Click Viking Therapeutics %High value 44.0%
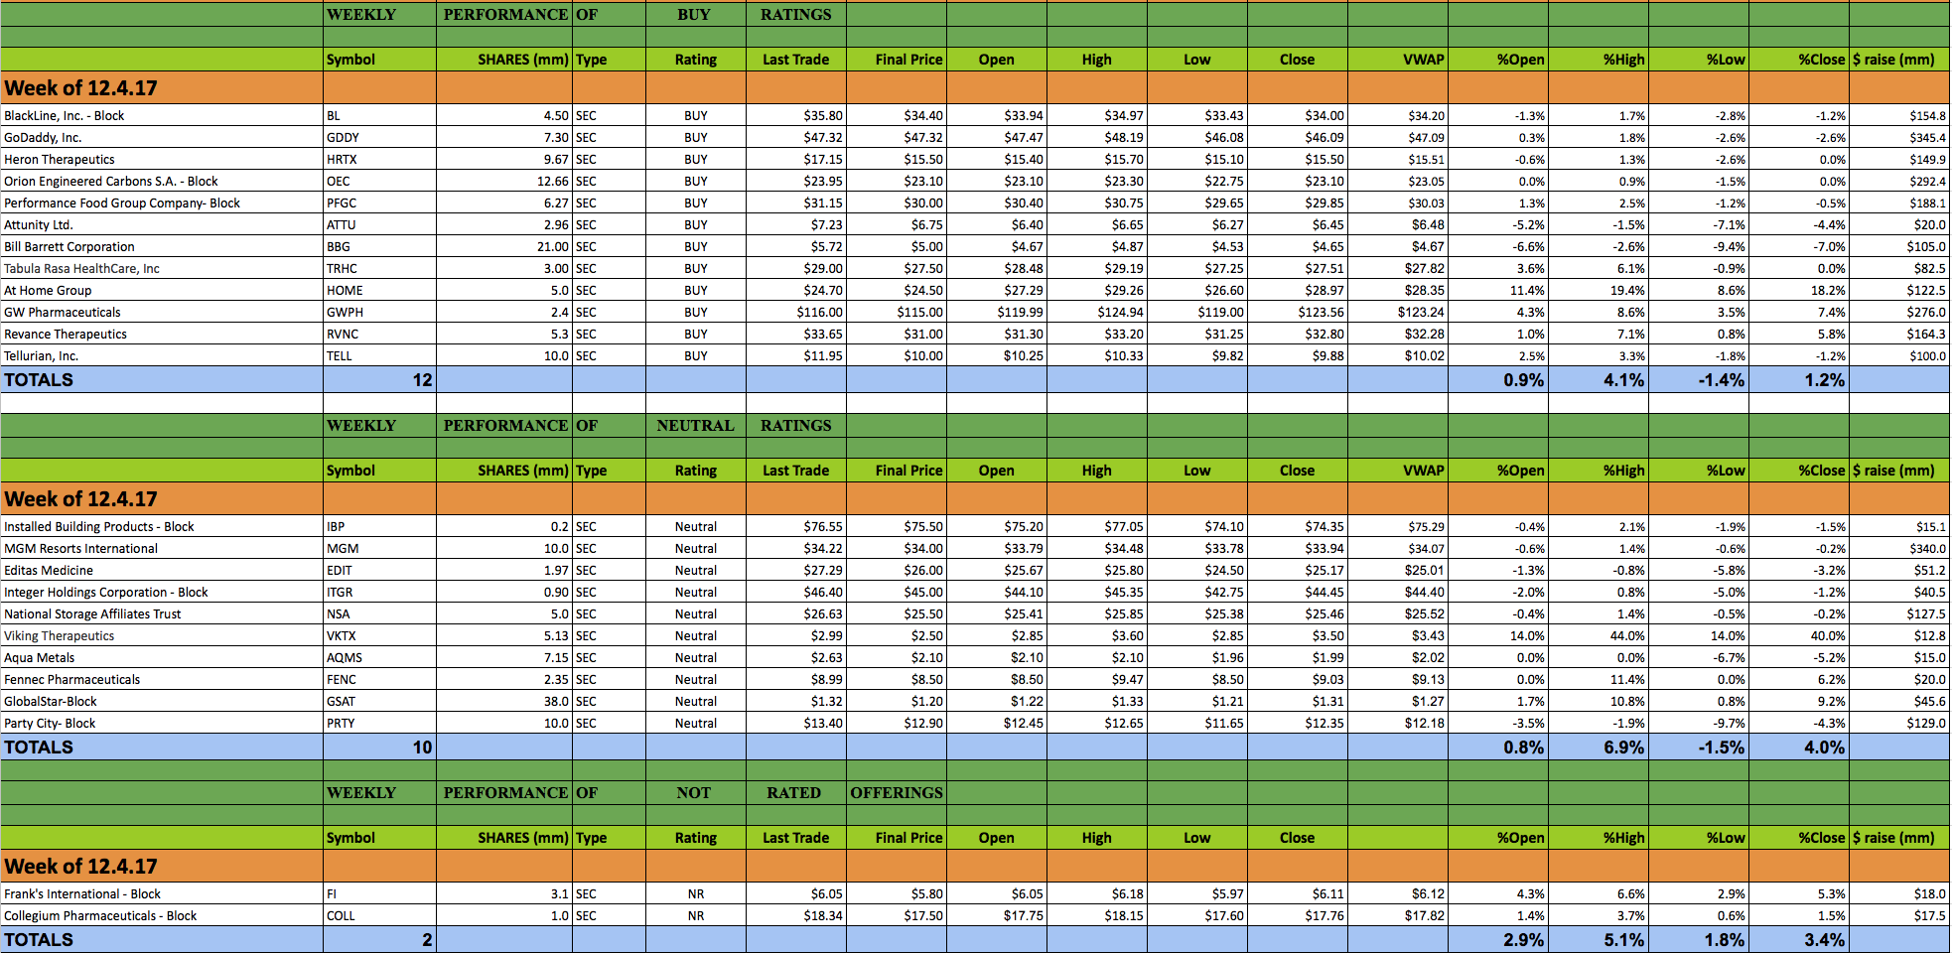Image resolution: width=1952 pixels, height=953 pixels. pyautogui.click(x=1598, y=635)
